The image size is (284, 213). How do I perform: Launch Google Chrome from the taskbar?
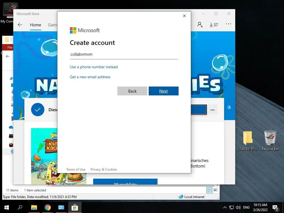click(x=48, y=207)
